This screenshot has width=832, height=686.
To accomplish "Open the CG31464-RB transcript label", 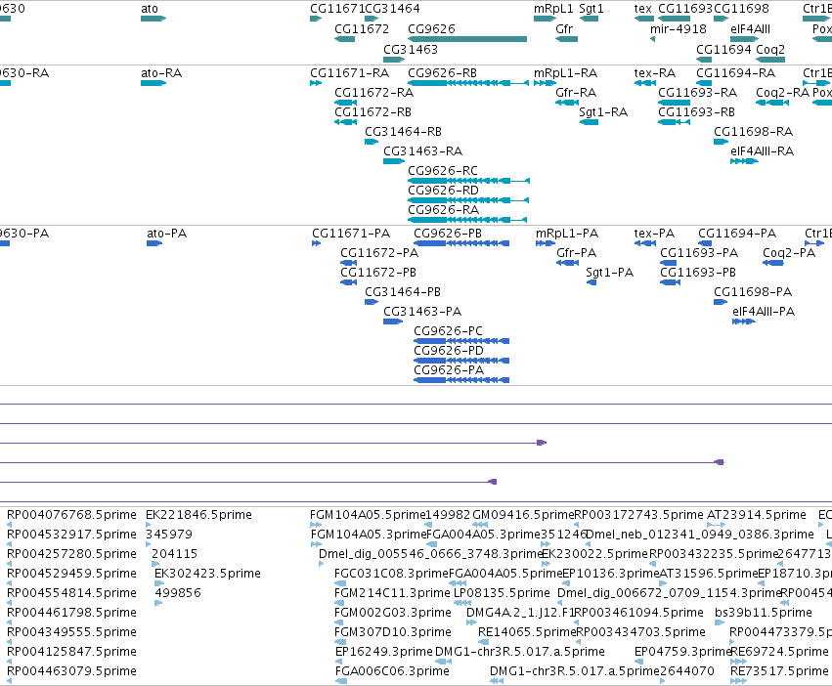I will click(x=403, y=132).
